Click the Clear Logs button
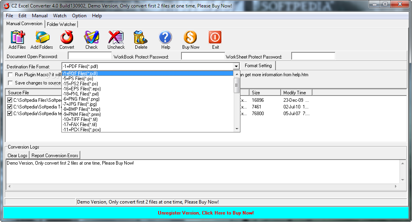 [17, 155]
